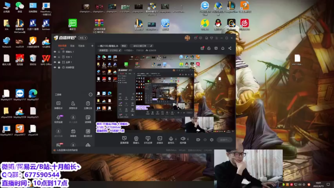
Task: Click the share icon in streaming app header
Action: pos(230,48)
